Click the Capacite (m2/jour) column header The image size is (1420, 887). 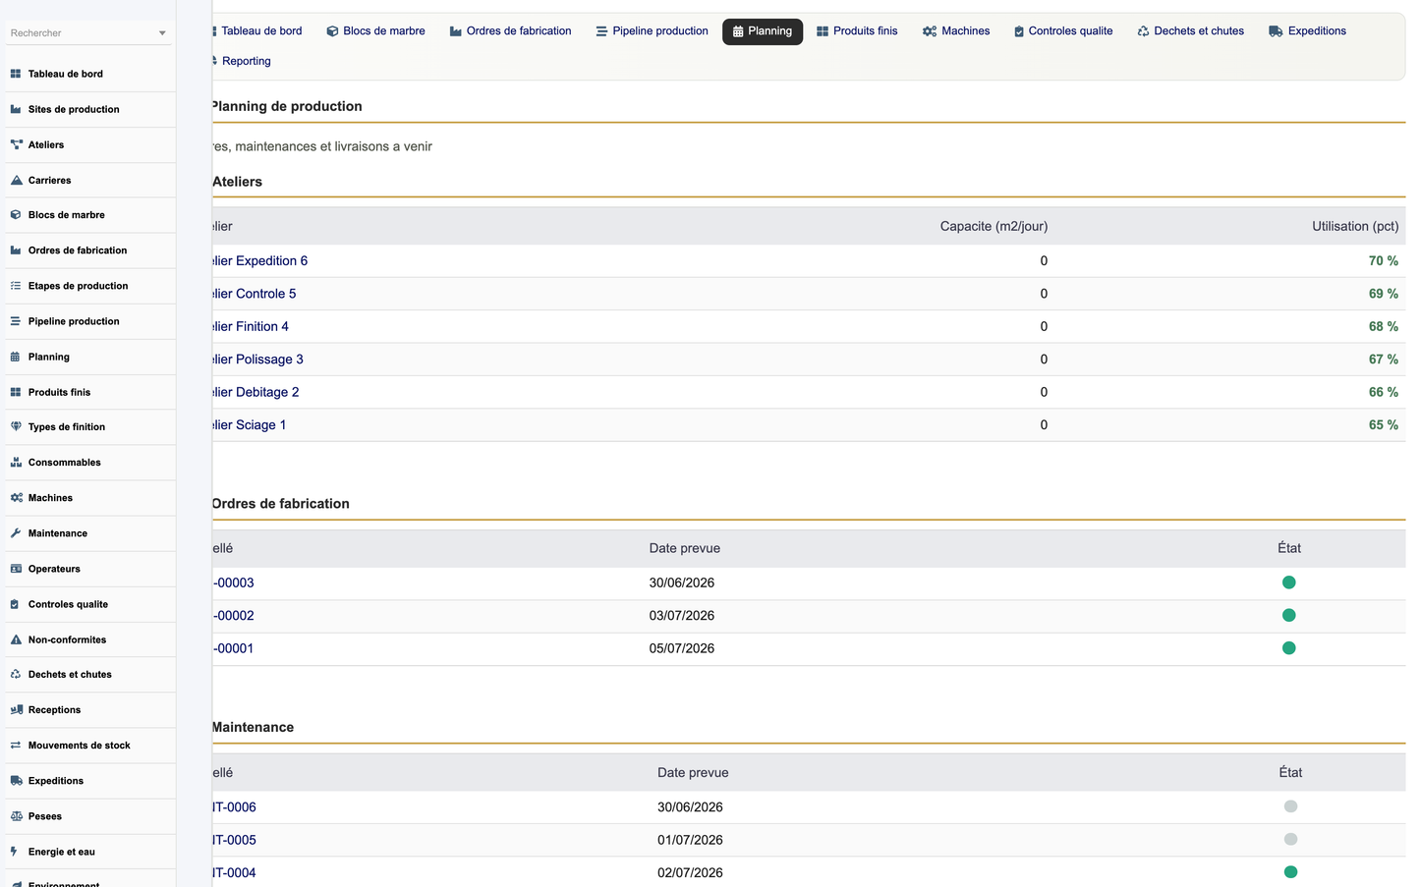[994, 226]
